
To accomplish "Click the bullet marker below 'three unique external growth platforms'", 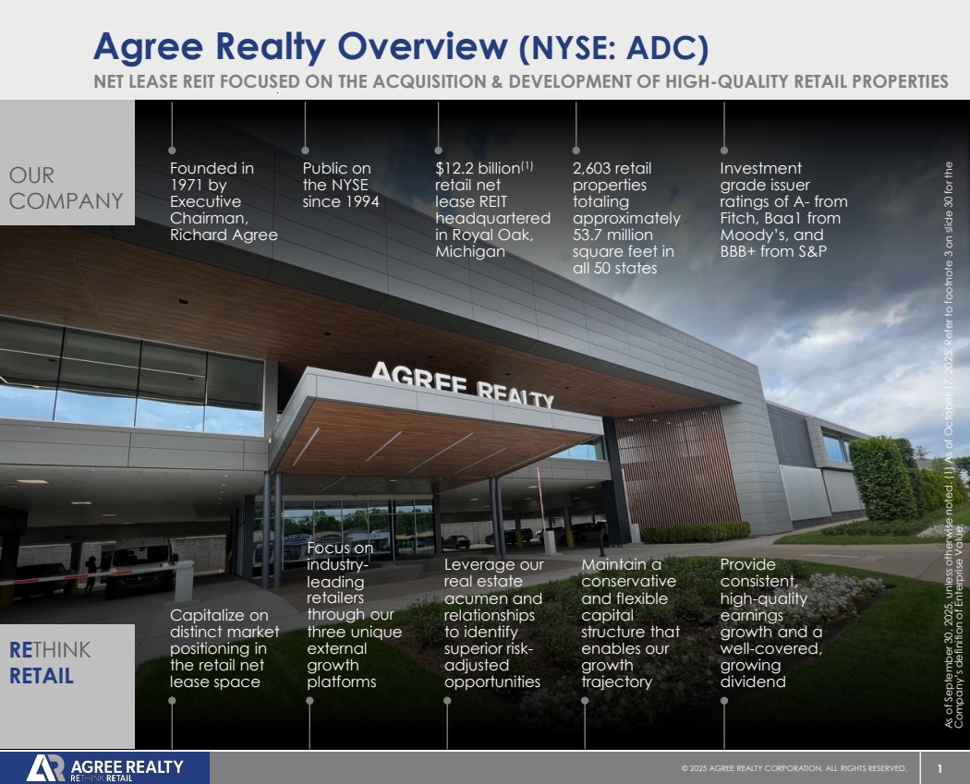I will coord(309,701).
